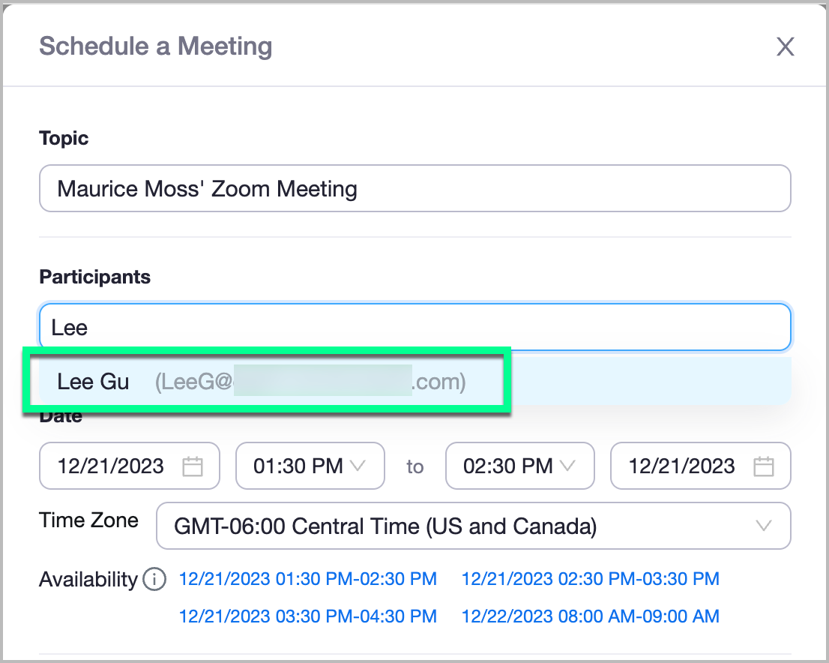Pick the 12/21/2023 01:30 PM-02:30 PM availability slot

click(x=307, y=579)
